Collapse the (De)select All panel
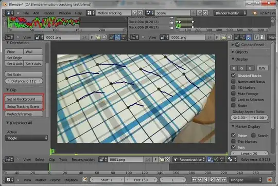This screenshot has width=278, height=186. [8, 123]
